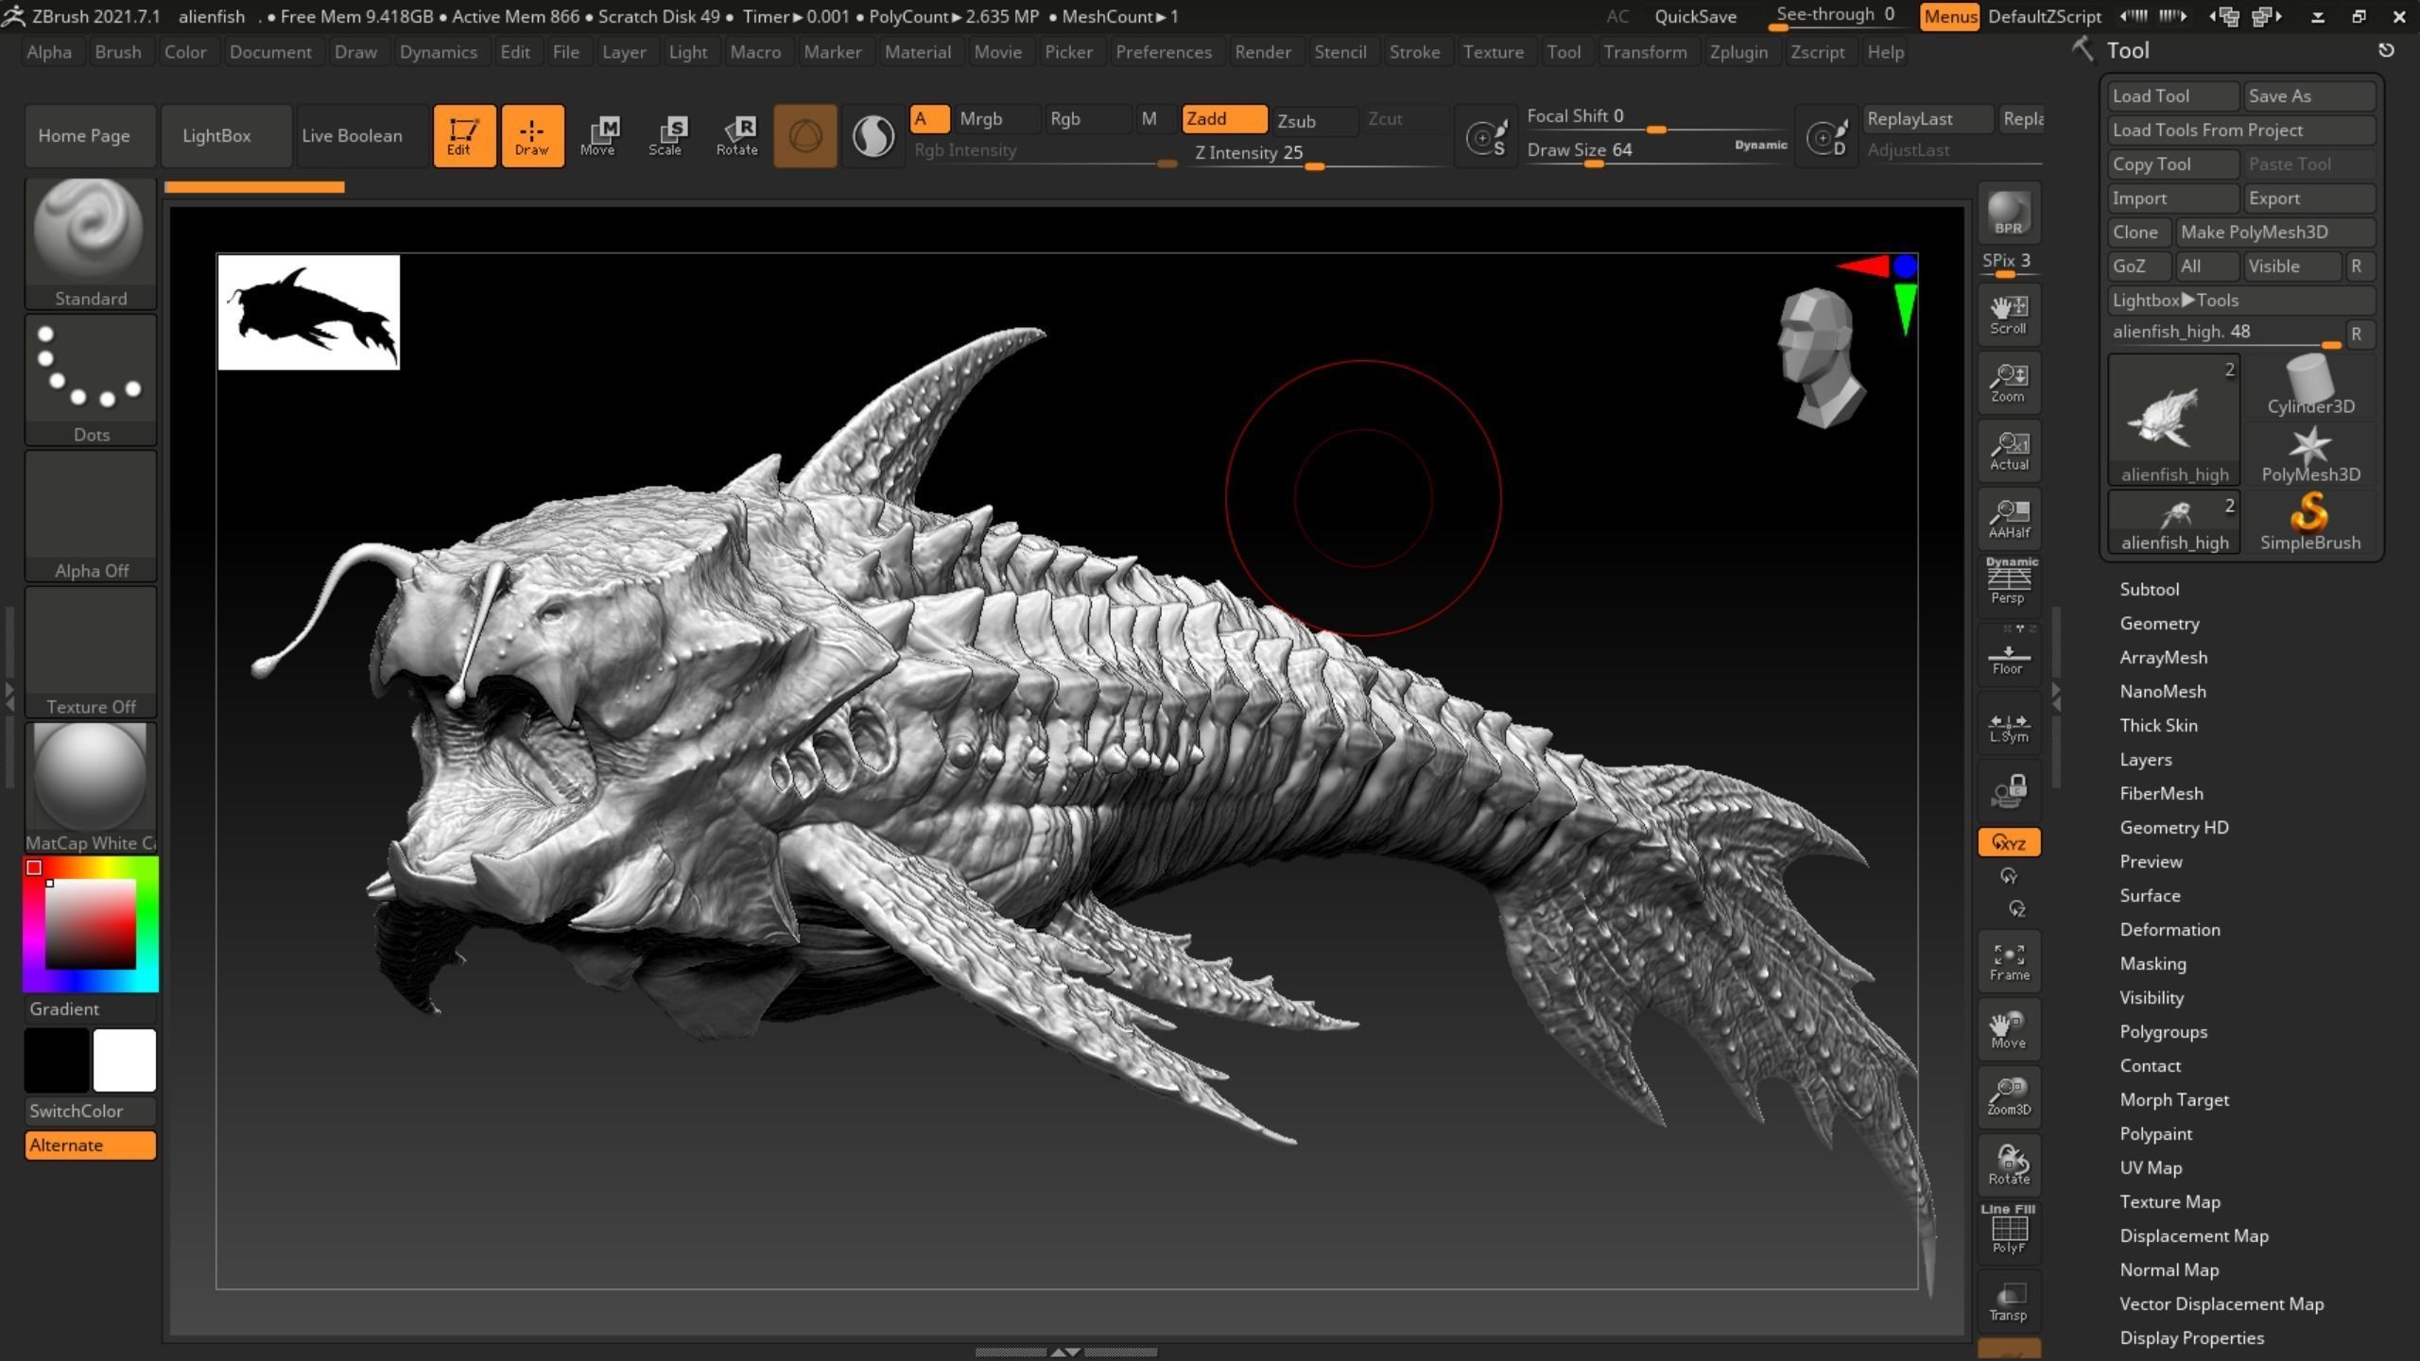The width and height of the screenshot is (2420, 1361).
Task: Select the Draw mode button
Action: coord(532,136)
